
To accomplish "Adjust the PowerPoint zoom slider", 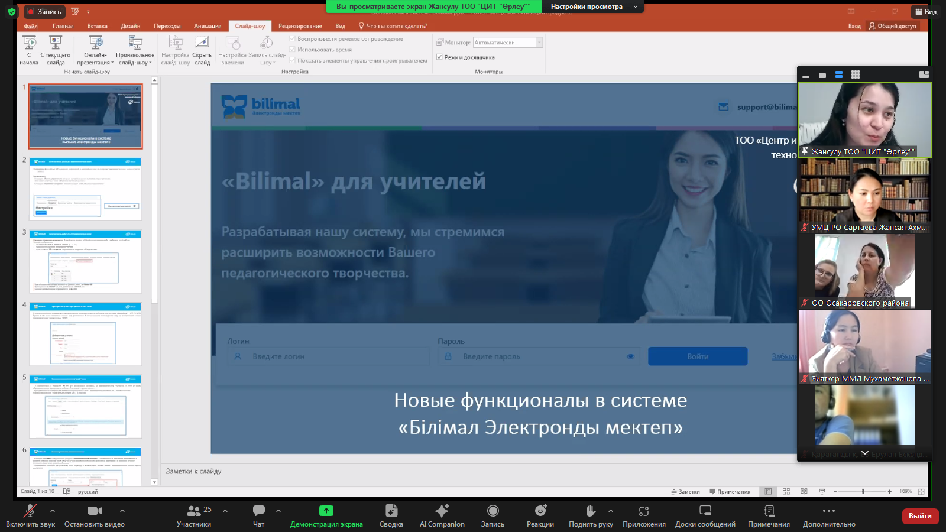I will [x=863, y=491].
